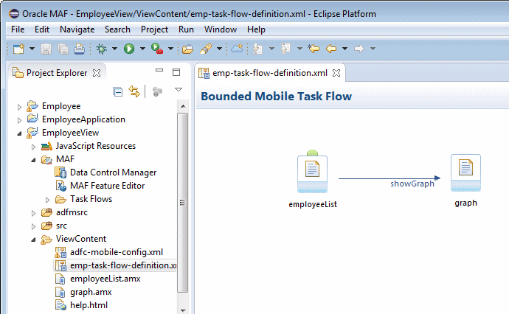Click the Project Explorer scroll up arrow
Screen dimensions: 509x314
[x=183, y=106]
